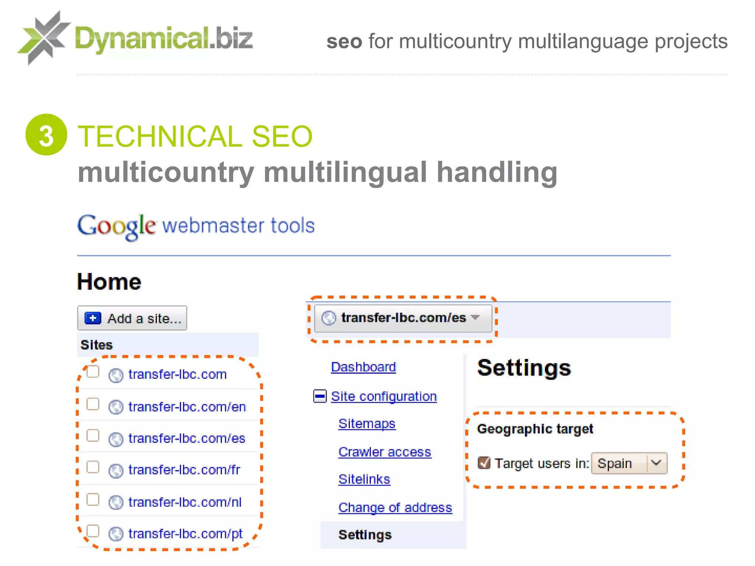Click the blue plus icon on Add a site
Image resolution: width=755 pixels, height=566 pixels.
click(x=93, y=318)
